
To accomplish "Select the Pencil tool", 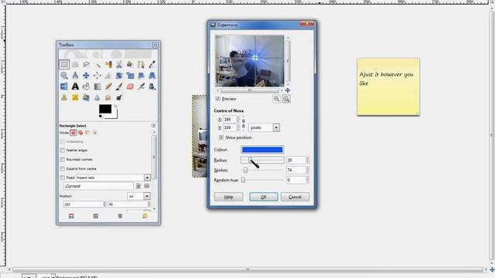I will (x=108, y=86).
